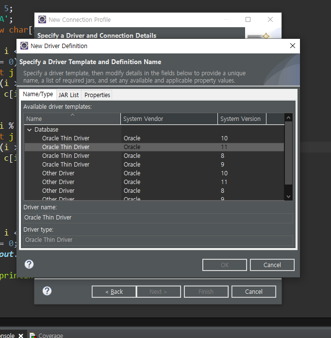The width and height of the screenshot is (331, 338).
Task: Select Oracle Thin Driver version 11
Action: pos(154,147)
